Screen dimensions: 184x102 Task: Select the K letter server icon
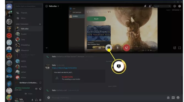[9, 42]
